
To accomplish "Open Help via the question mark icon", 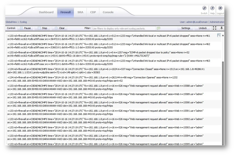I will (212, 8).
